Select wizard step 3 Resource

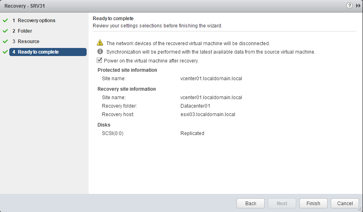28,42
